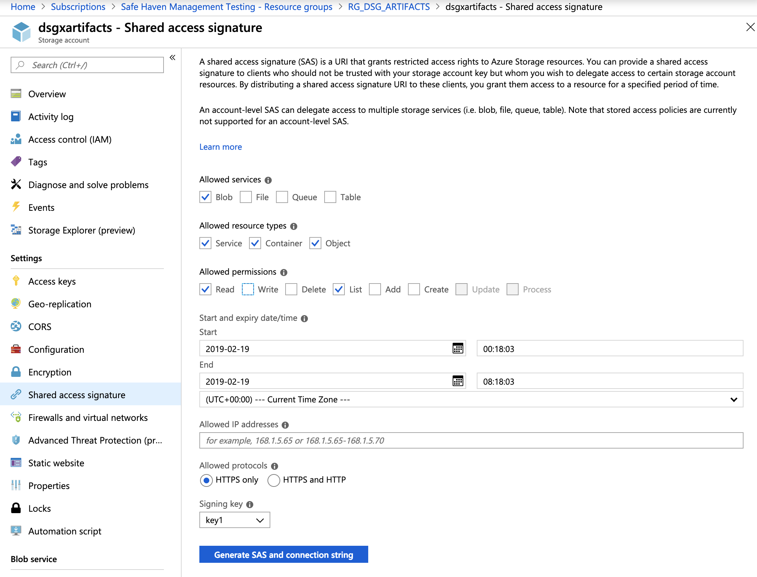Click the Diagnose and solve problems wrench icon
This screenshot has width=757, height=577.
[16, 185]
